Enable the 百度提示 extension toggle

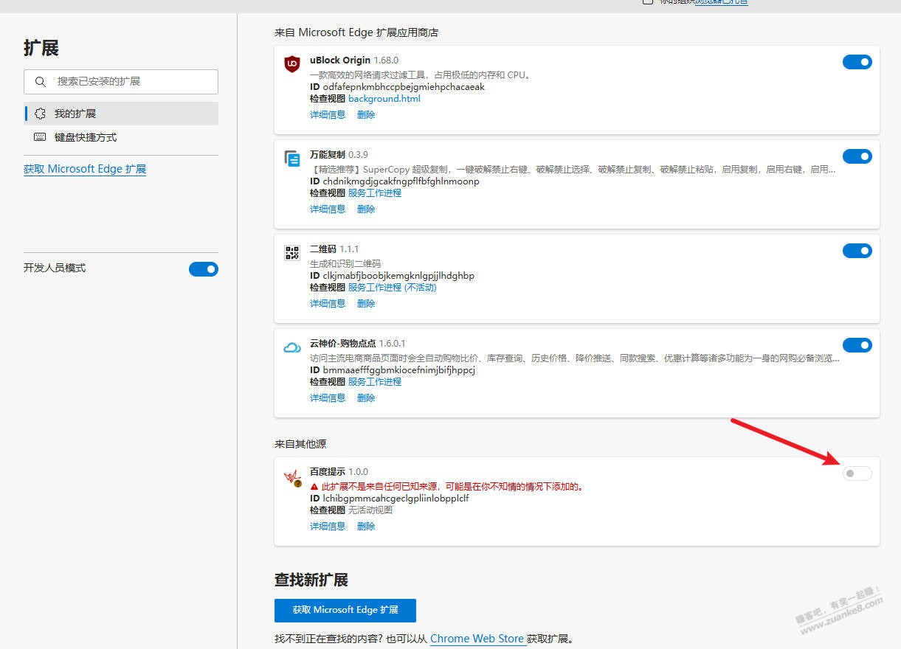857,473
